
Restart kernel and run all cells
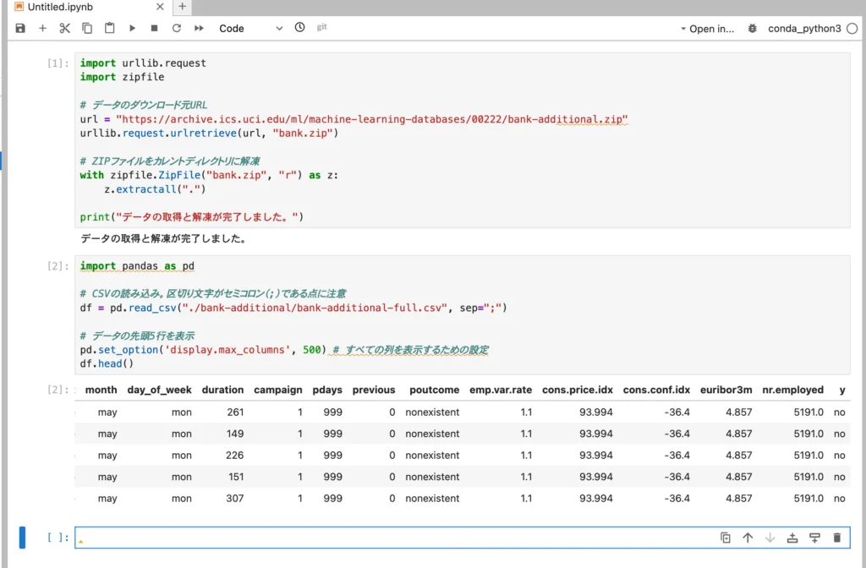[199, 28]
